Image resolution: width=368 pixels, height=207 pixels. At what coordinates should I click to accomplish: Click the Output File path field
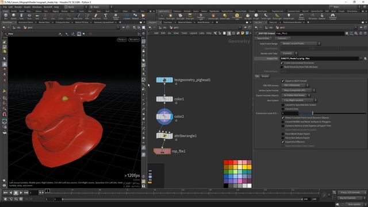(320, 59)
